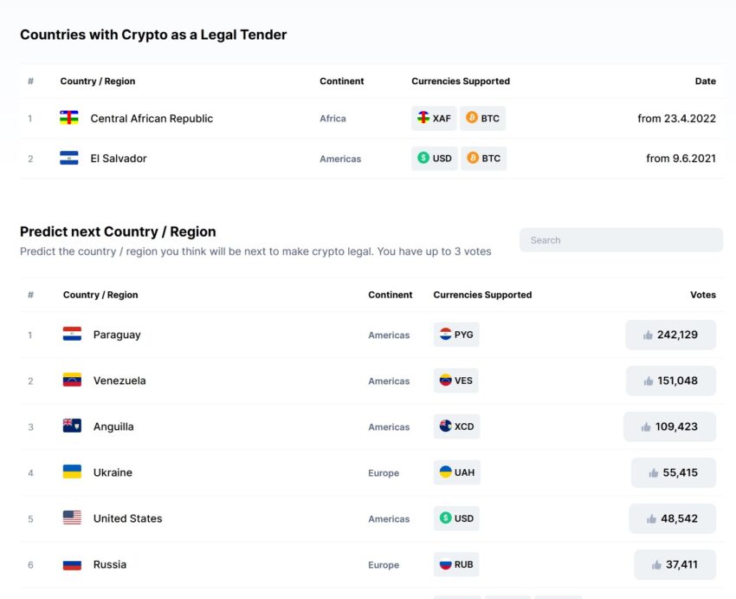Vote for Paraguay with 242,129 votes

tap(671, 335)
